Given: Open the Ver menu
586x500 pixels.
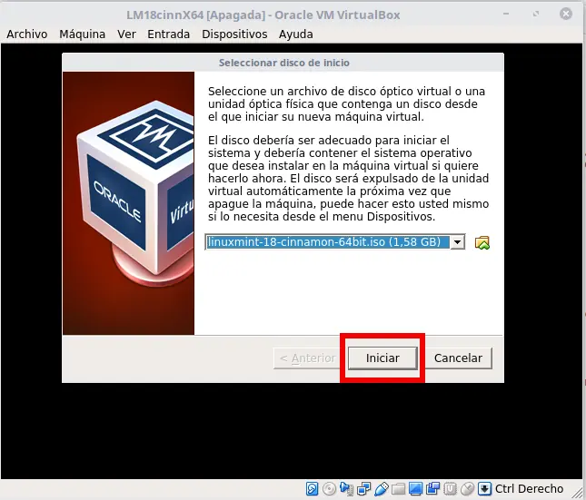Looking at the screenshot, I should pos(126,34).
